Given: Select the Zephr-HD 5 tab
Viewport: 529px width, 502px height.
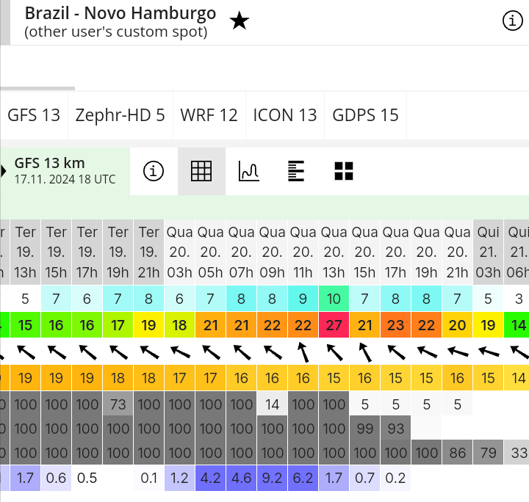Looking at the screenshot, I should click(x=120, y=115).
